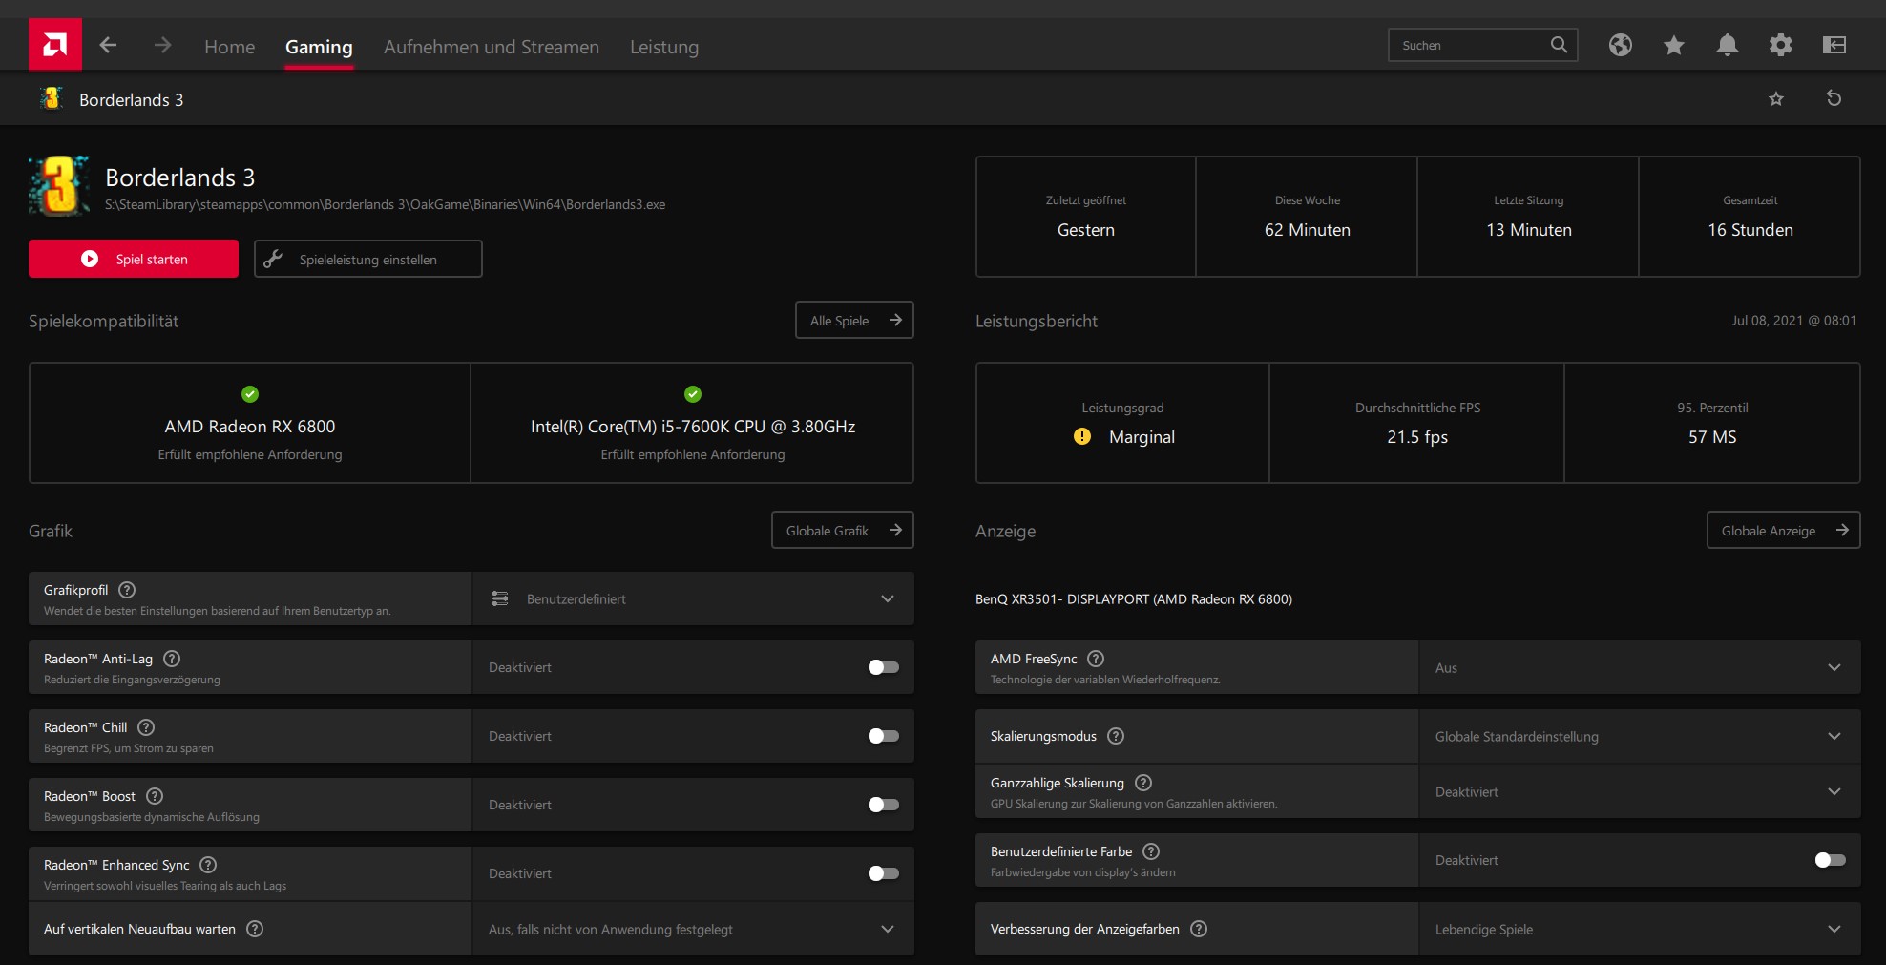Screen dimensions: 1886x965
Task: Reset Borderlands 3 profile with undo icon
Action: point(1834,98)
